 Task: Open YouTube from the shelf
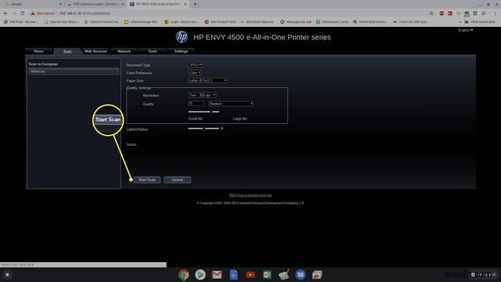tap(250, 274)
